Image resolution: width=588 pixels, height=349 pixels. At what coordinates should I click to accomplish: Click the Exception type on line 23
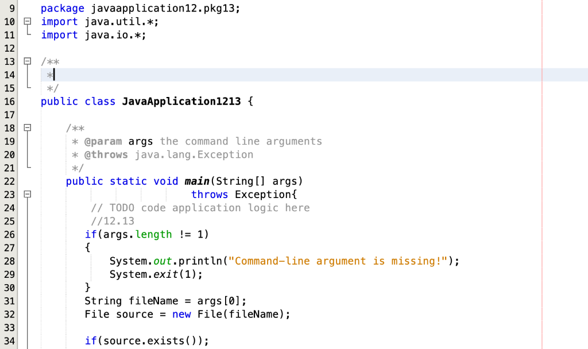coord(262,195)
